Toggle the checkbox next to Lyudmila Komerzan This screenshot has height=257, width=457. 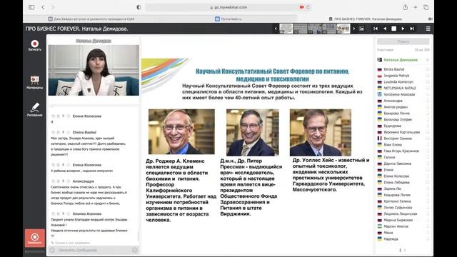point(428,82)
